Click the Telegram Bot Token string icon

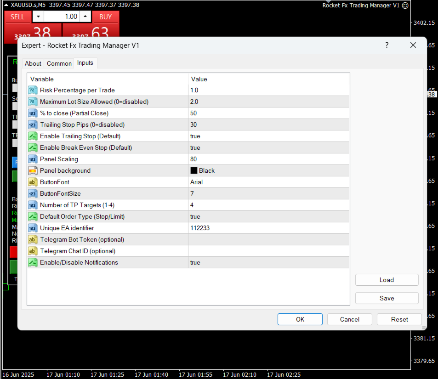(33, 240)
